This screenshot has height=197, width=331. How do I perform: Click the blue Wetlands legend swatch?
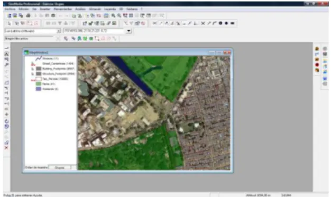click(x=39, y=89)
